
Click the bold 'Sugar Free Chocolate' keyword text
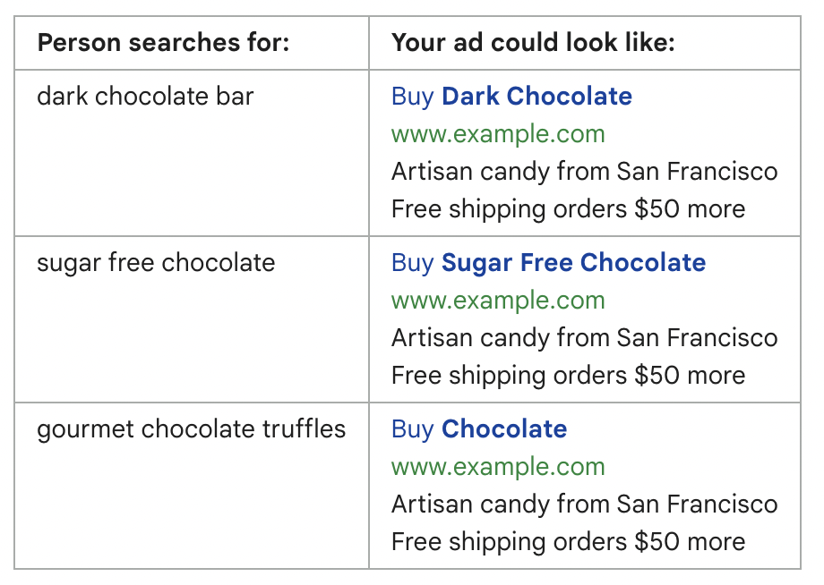pyautogui.click(x=573, y=263)
